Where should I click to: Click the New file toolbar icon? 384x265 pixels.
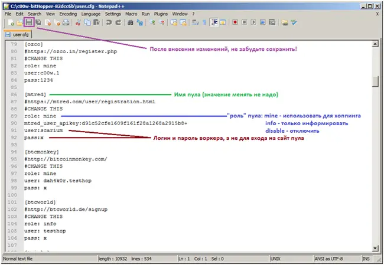point(11,22)
